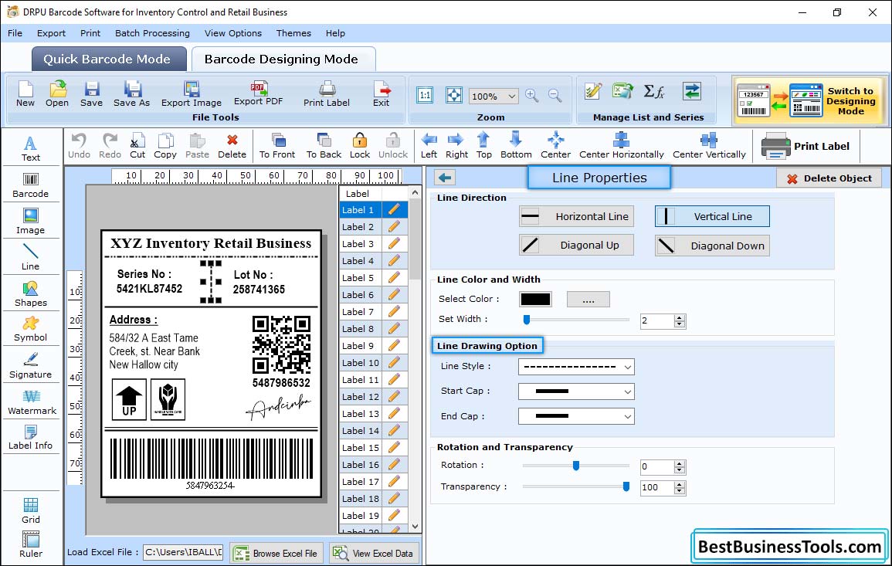This screenshot has width=892, height=566.
Task: Select the Watermark tool
Action: (x=32, y=402)
